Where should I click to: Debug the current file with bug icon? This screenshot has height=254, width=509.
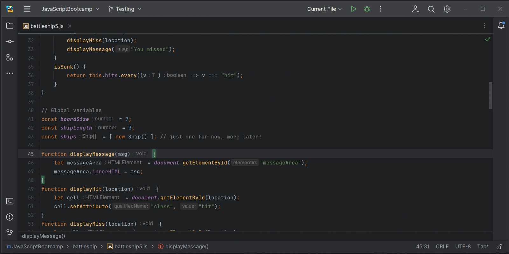pyautogui.click(x=367, y=9)
